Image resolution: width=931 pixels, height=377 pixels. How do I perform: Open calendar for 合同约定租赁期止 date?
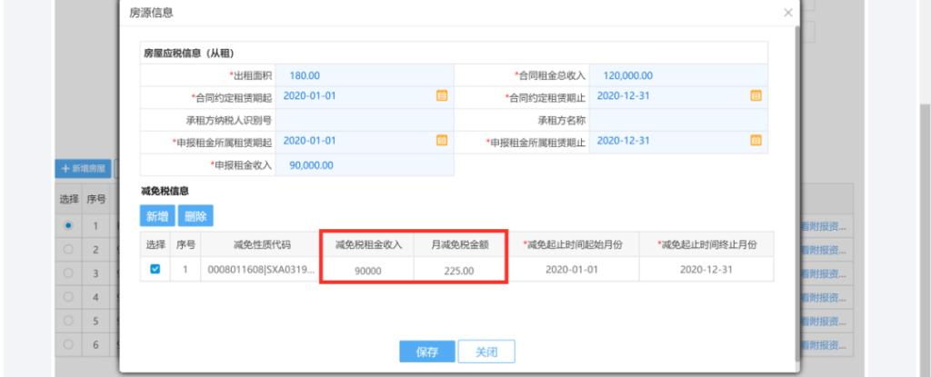coord(754,96)
